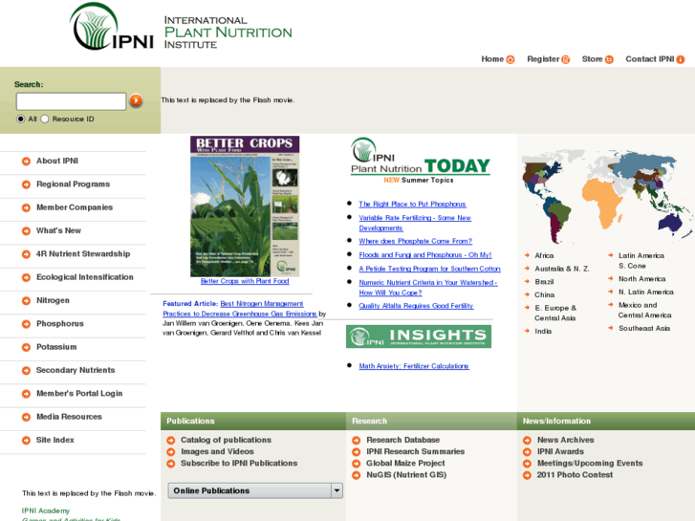Click the arrow icon beside Secondary Nutrients
This screenshot has height=521, width=695.
coord(26,371)
